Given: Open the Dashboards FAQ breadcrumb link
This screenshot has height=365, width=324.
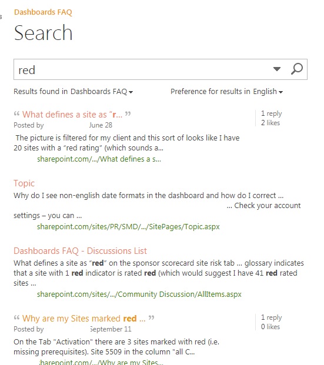Looking at the screenshot, I should point(43,12).
